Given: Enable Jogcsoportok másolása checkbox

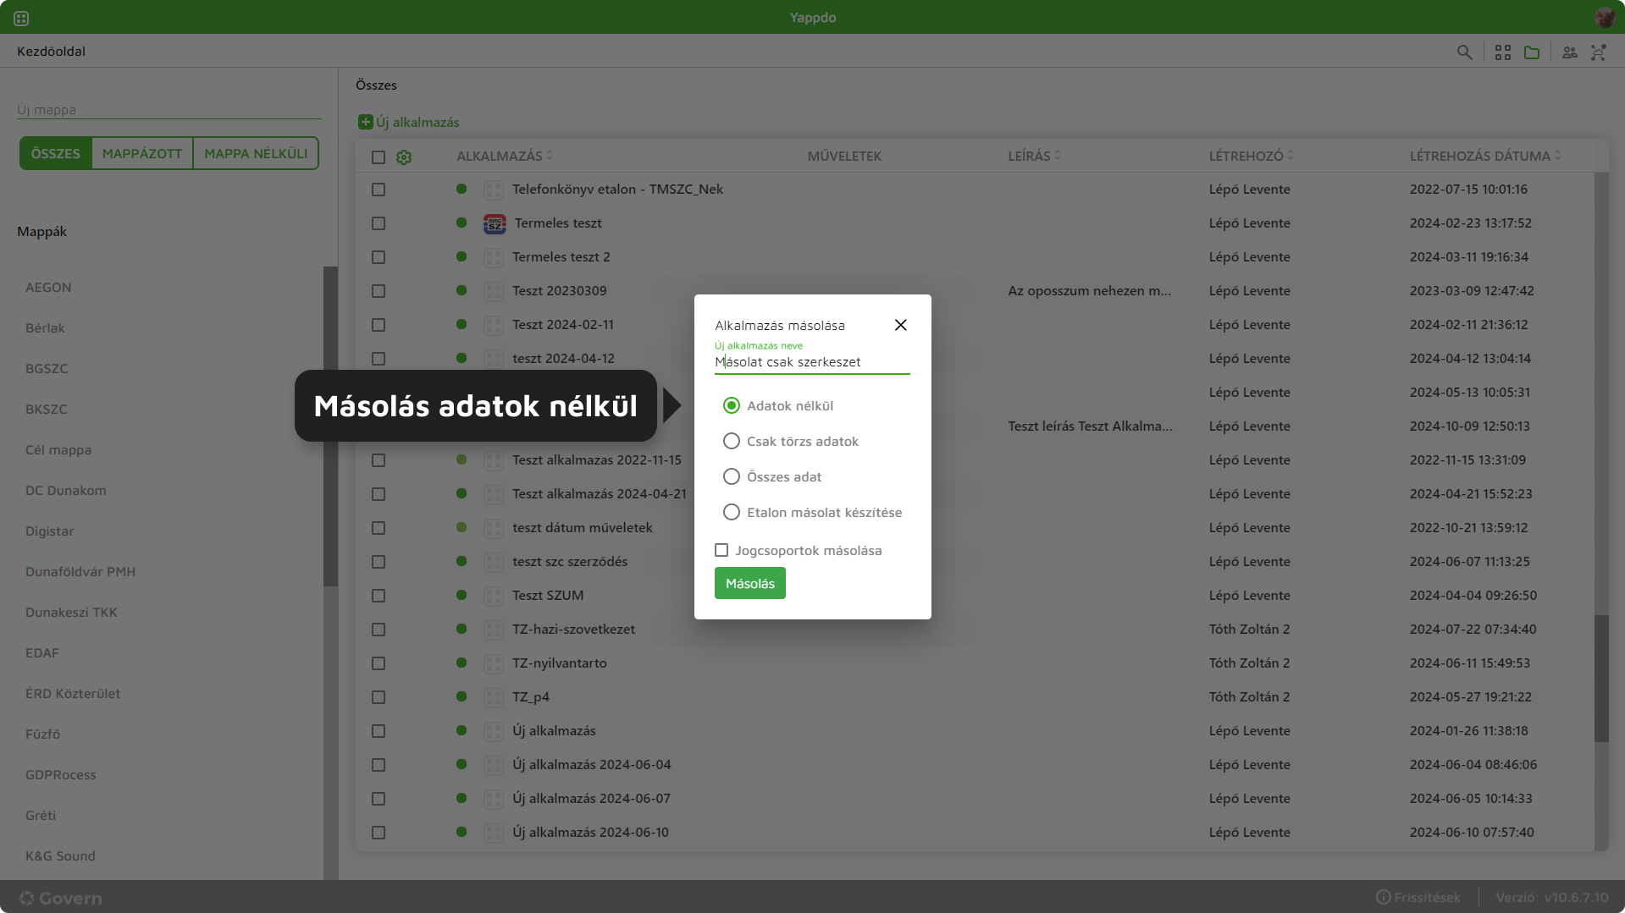Looking at the screenshot, I should (x=721, y=550).
